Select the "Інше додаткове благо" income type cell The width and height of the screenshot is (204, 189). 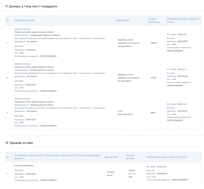(126, 112)
